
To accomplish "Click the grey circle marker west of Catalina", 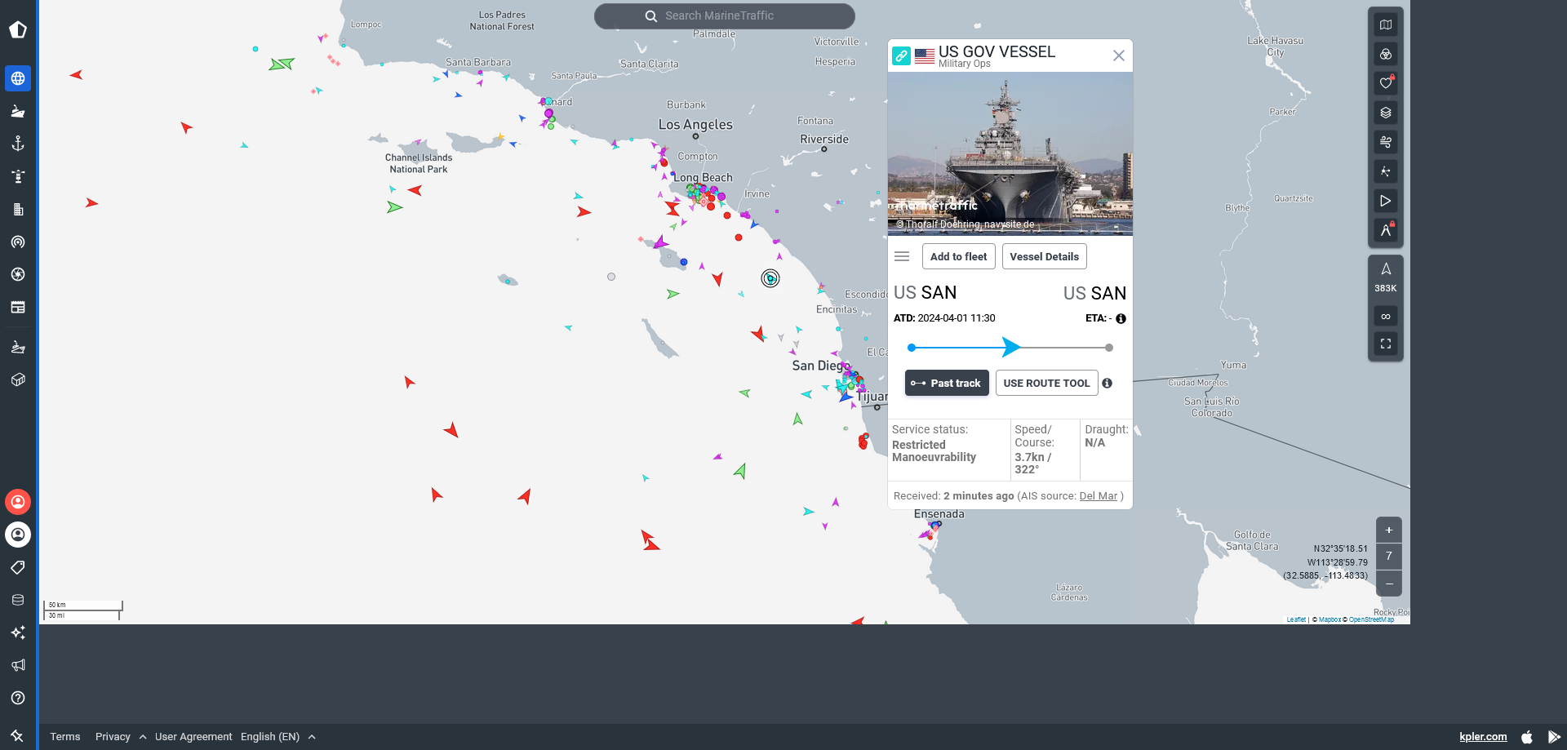I will [611, 277].
